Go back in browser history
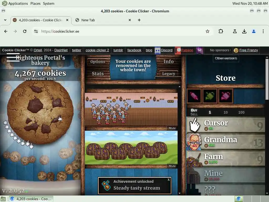269x202 pixels. pos(6,31)
